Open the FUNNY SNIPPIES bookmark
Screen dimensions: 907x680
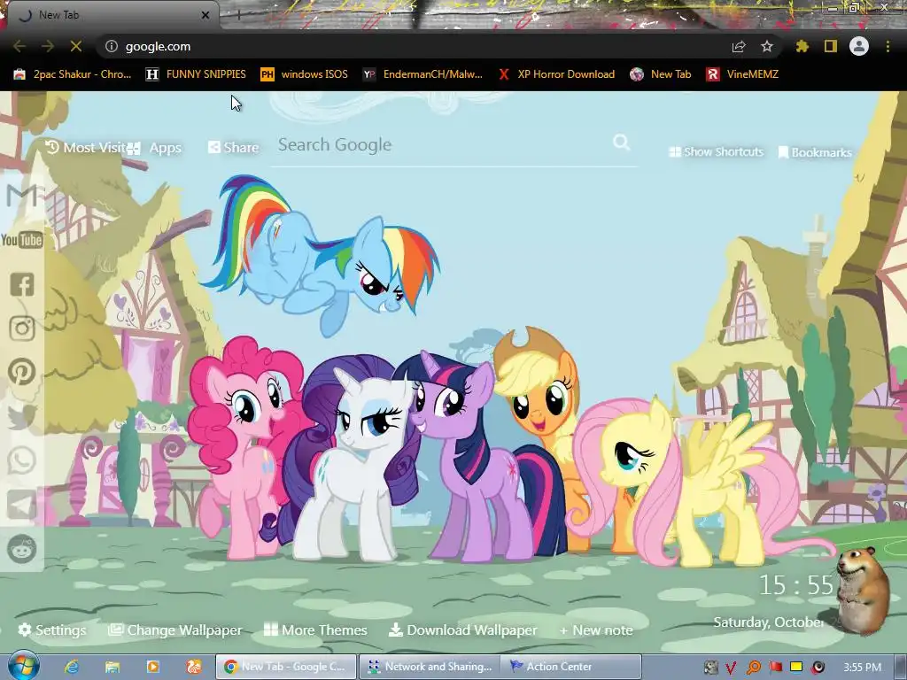(196, 74)
